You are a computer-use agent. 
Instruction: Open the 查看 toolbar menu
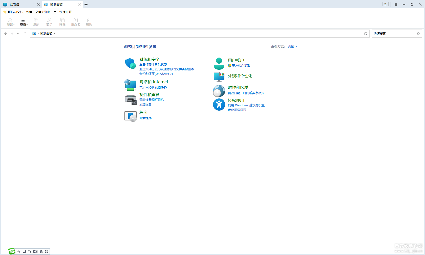(24, 22)
